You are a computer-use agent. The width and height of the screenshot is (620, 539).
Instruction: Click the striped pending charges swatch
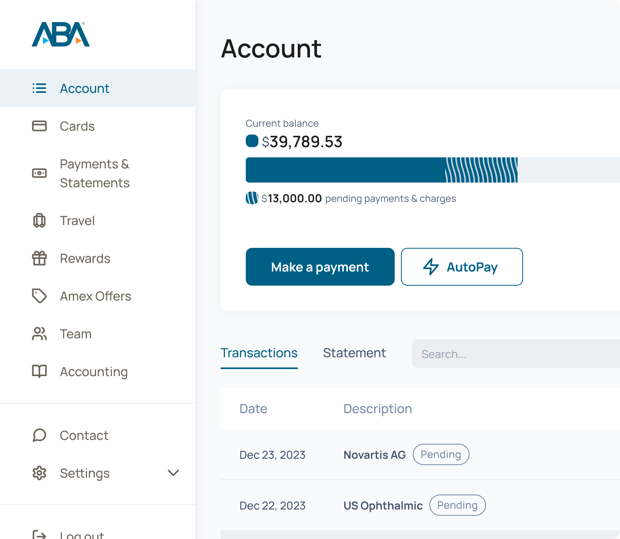(x=252, y=198)
